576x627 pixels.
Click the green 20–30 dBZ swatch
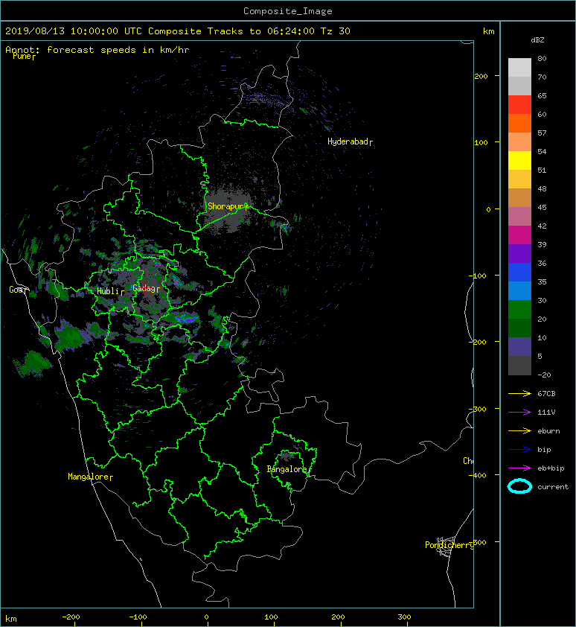click(519, 309)
